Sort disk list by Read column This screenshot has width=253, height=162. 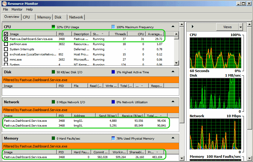coord(95,86)
